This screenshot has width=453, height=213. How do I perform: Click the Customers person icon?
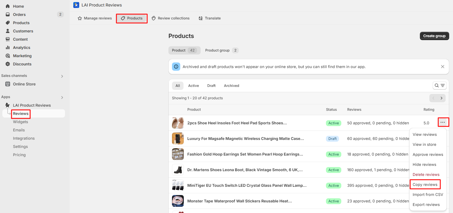coord(8,31)
